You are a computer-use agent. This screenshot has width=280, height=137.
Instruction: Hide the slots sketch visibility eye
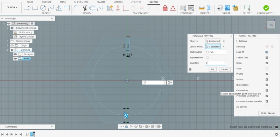(x=15, y=59)
